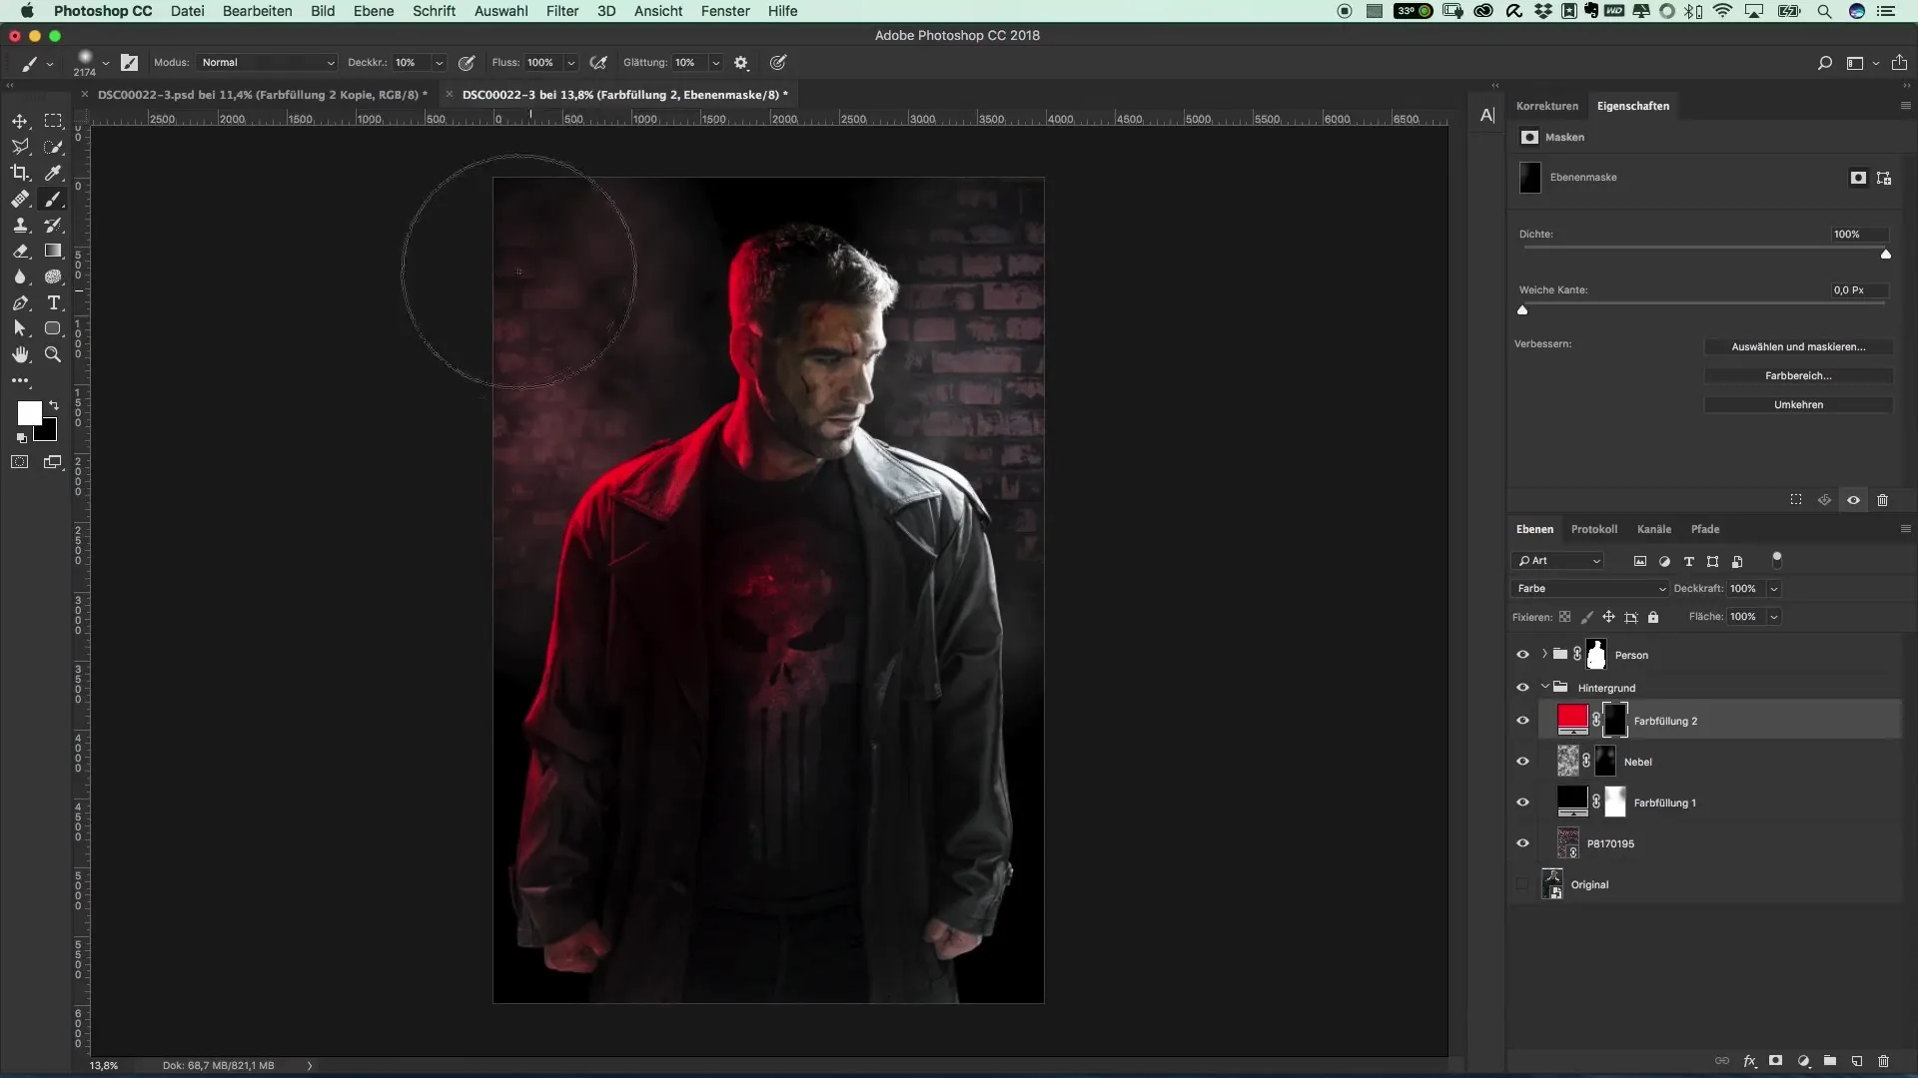Image resolution: width=1918 pixels, height=1078 pixels.
Task: Select the Pen tool
Action: point(20,303)
